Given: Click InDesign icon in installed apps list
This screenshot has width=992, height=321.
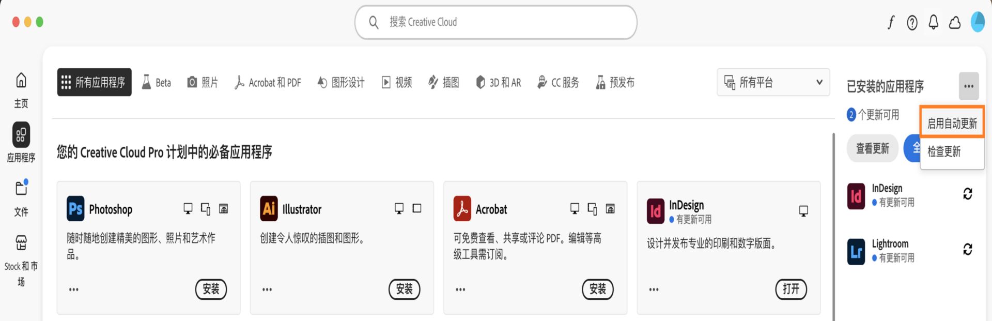Looking at the screenshot, I should 856,196.
